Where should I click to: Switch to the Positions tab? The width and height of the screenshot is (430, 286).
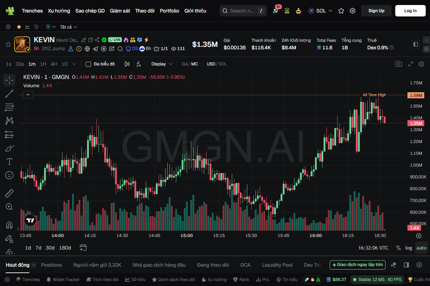coord(52,265)
